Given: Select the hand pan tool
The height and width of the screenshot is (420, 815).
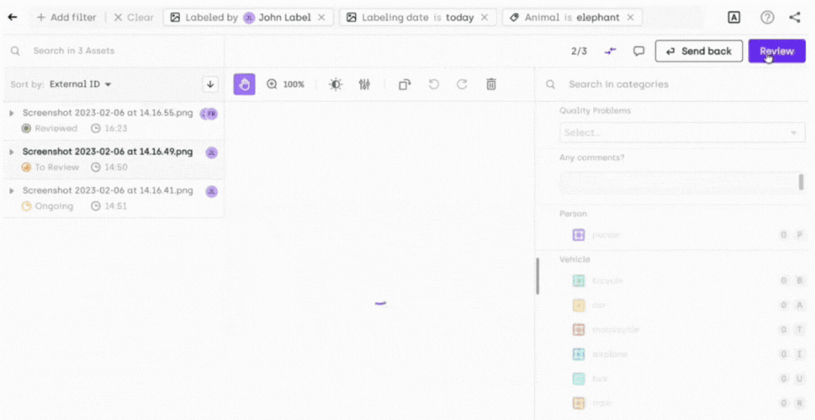Looking at the screenshot, I should (245, 85).
